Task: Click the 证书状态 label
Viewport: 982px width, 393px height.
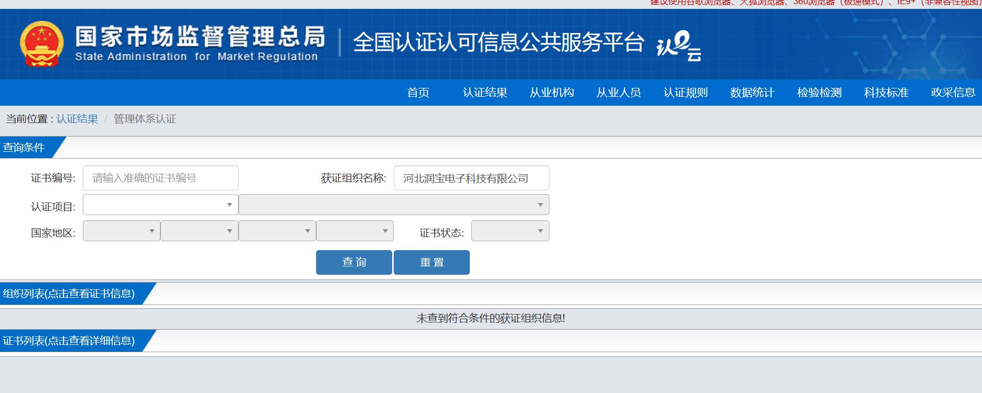Action: 441,233
